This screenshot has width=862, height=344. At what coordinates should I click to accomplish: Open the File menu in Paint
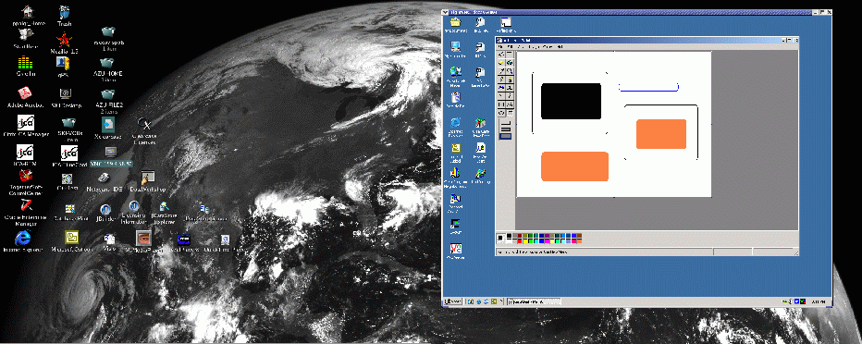pos(500,47)
